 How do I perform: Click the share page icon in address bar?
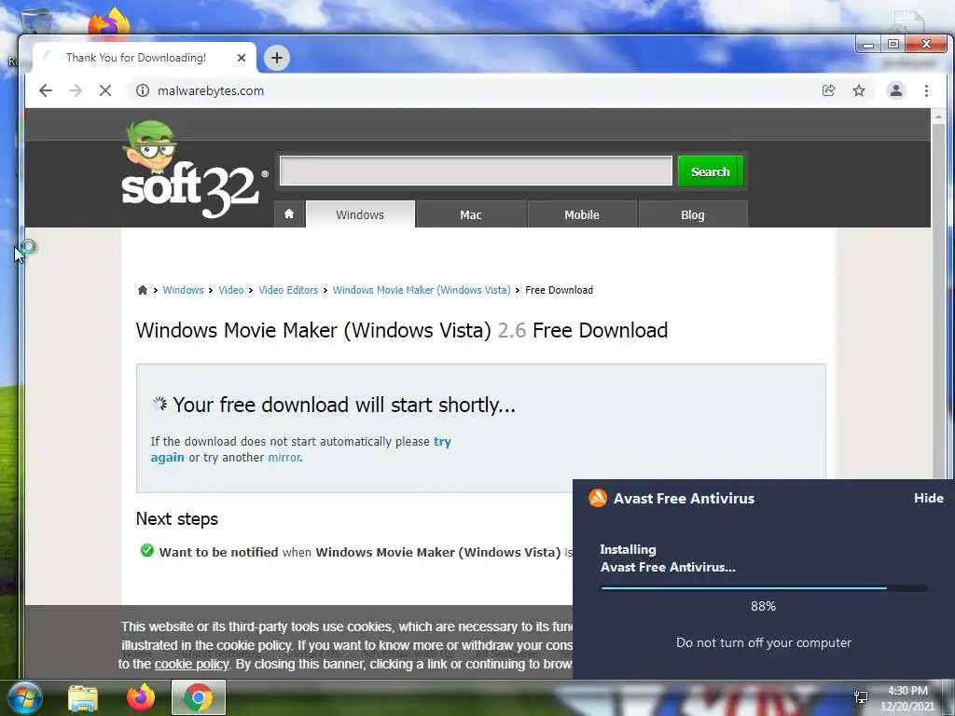828,90
